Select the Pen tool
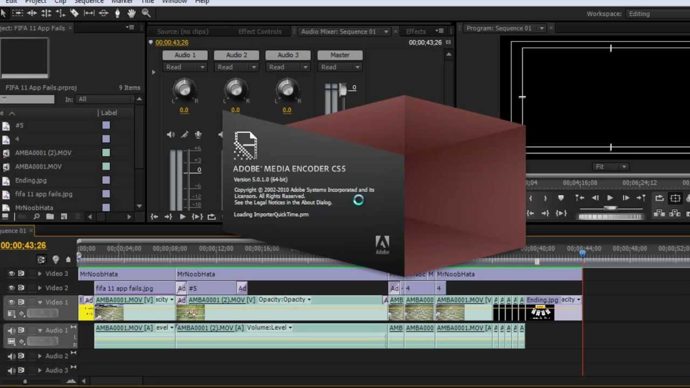The width and height of the screenshot is (690, 388). [118, 13]
